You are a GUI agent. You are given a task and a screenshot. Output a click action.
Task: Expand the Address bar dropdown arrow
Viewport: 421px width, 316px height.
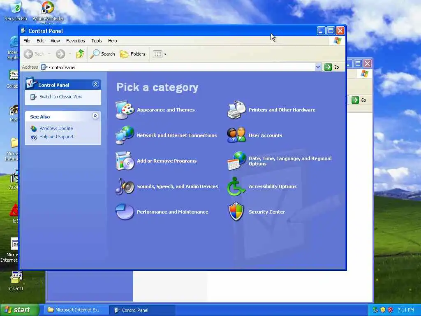click(x=318, y=67)
